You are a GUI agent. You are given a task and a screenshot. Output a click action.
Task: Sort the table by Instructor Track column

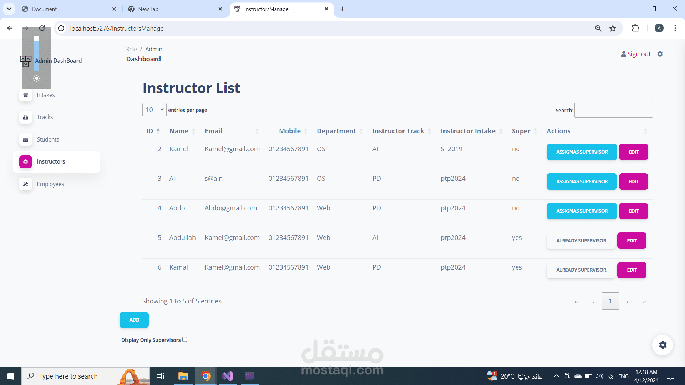(x=402, y=131)
